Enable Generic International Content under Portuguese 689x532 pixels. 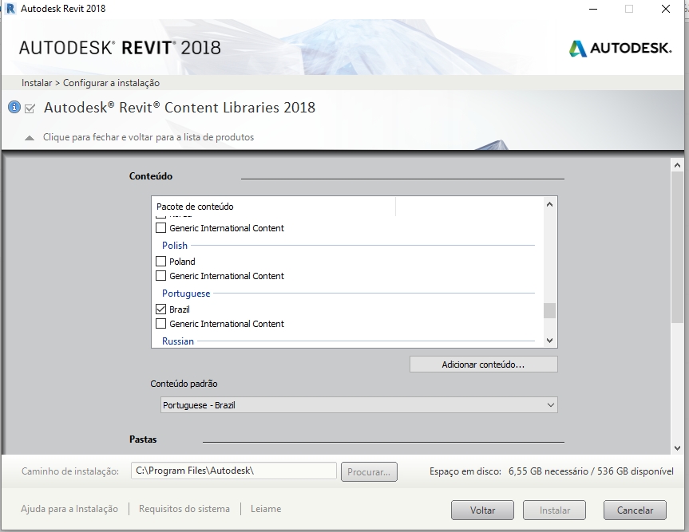(x=159, y=325)
